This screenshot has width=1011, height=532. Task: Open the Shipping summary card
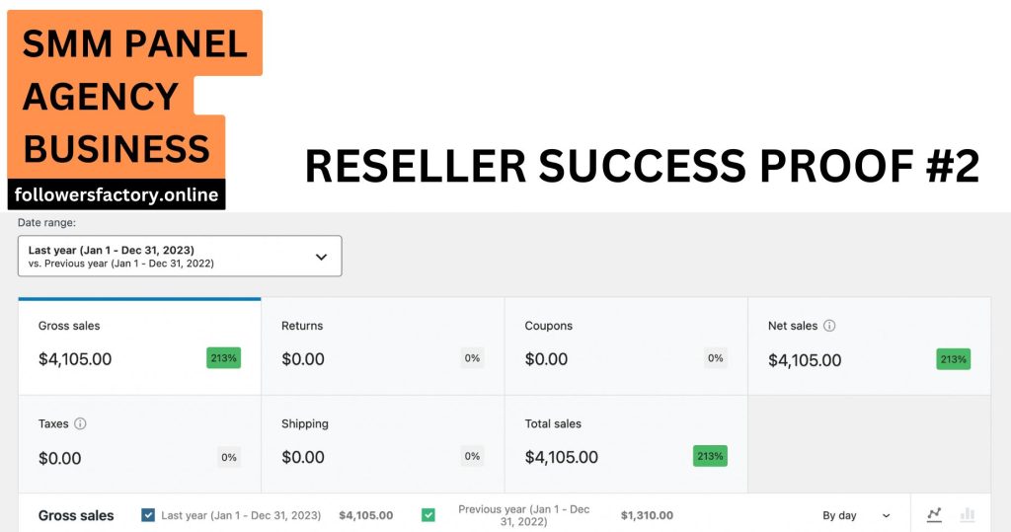click(x=382, y=443)
